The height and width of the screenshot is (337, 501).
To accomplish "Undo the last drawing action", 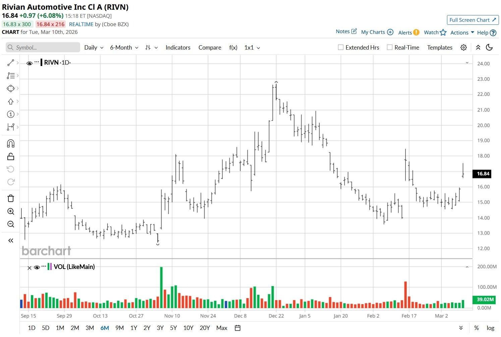I will point(10,169).
